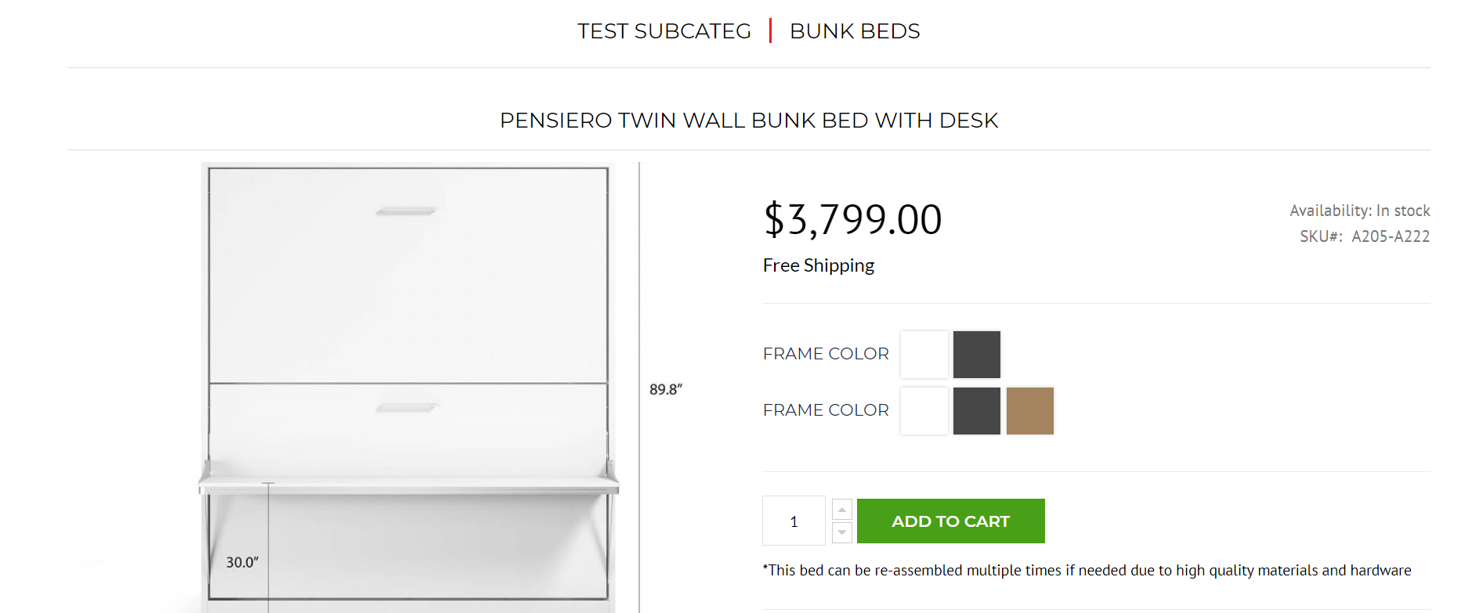Pick the tan brown frame color swatch

[x=1030, y=411]
